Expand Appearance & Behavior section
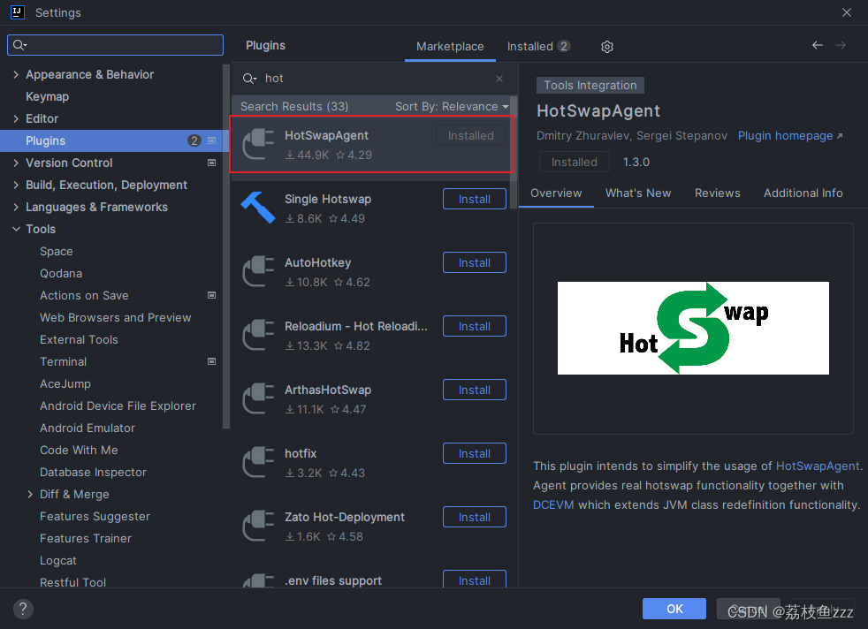 16,74
